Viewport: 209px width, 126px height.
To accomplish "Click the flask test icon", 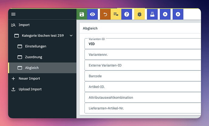I will pos(152,14).
